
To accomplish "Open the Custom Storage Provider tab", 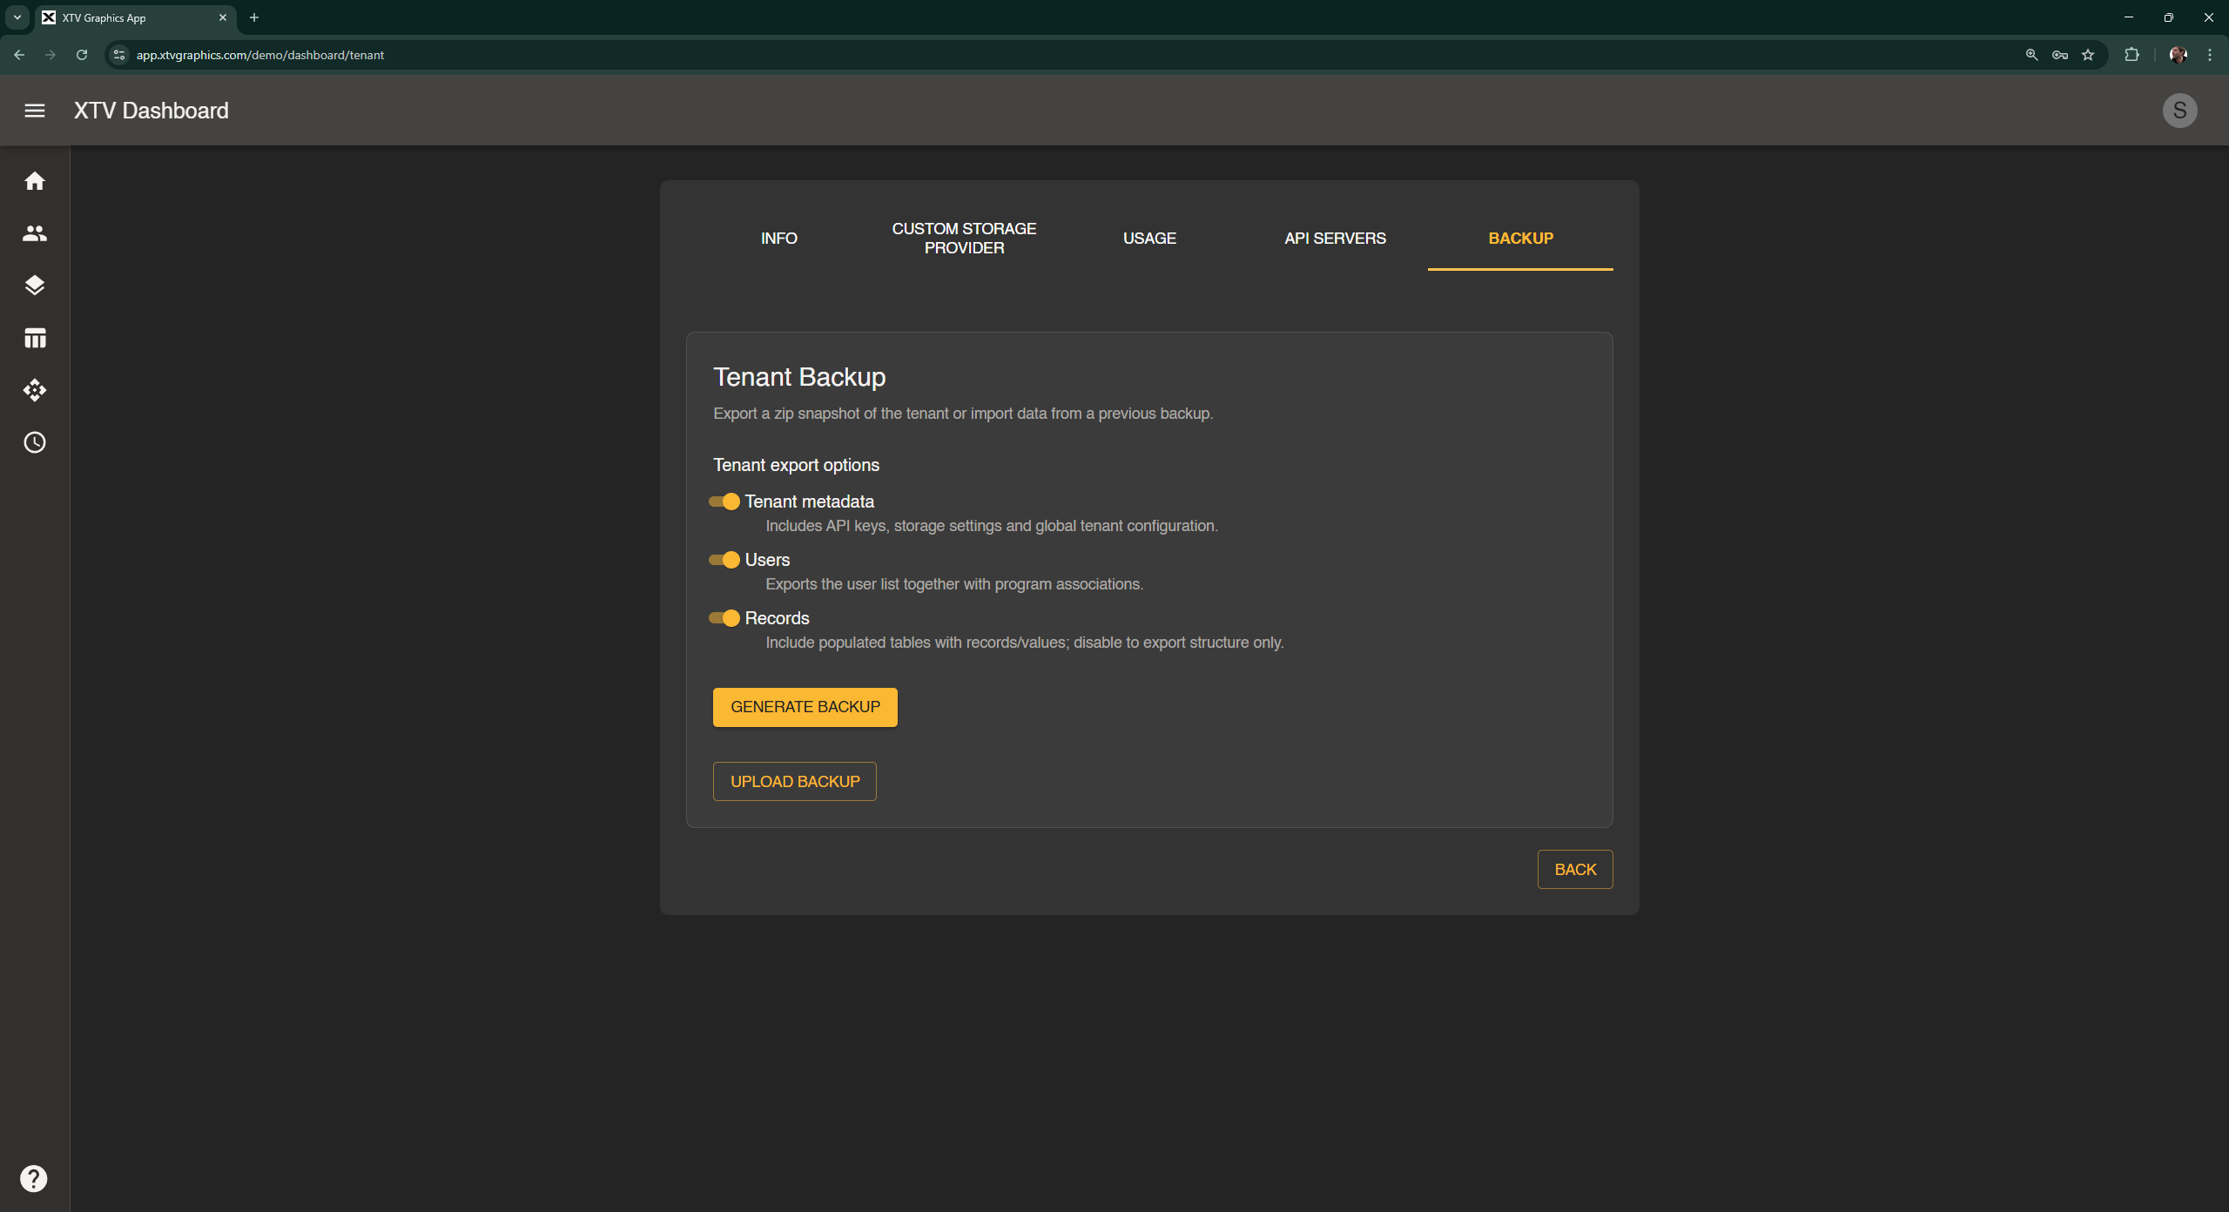I will tap(964, 239).
